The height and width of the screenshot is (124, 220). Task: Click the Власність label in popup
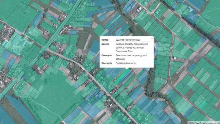(x=107, y=63)
